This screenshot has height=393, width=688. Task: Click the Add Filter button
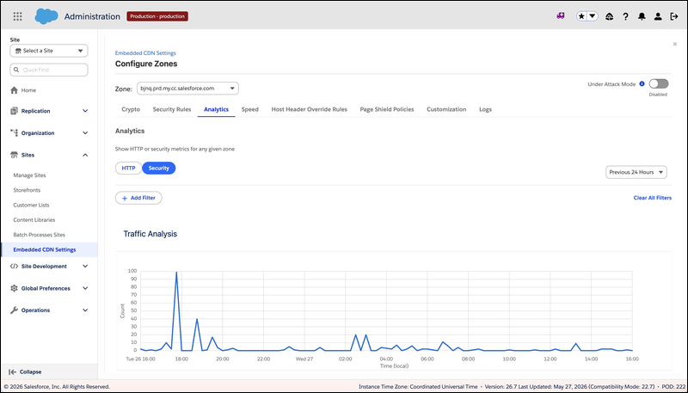pyautogui.click(x=138, y=198)
